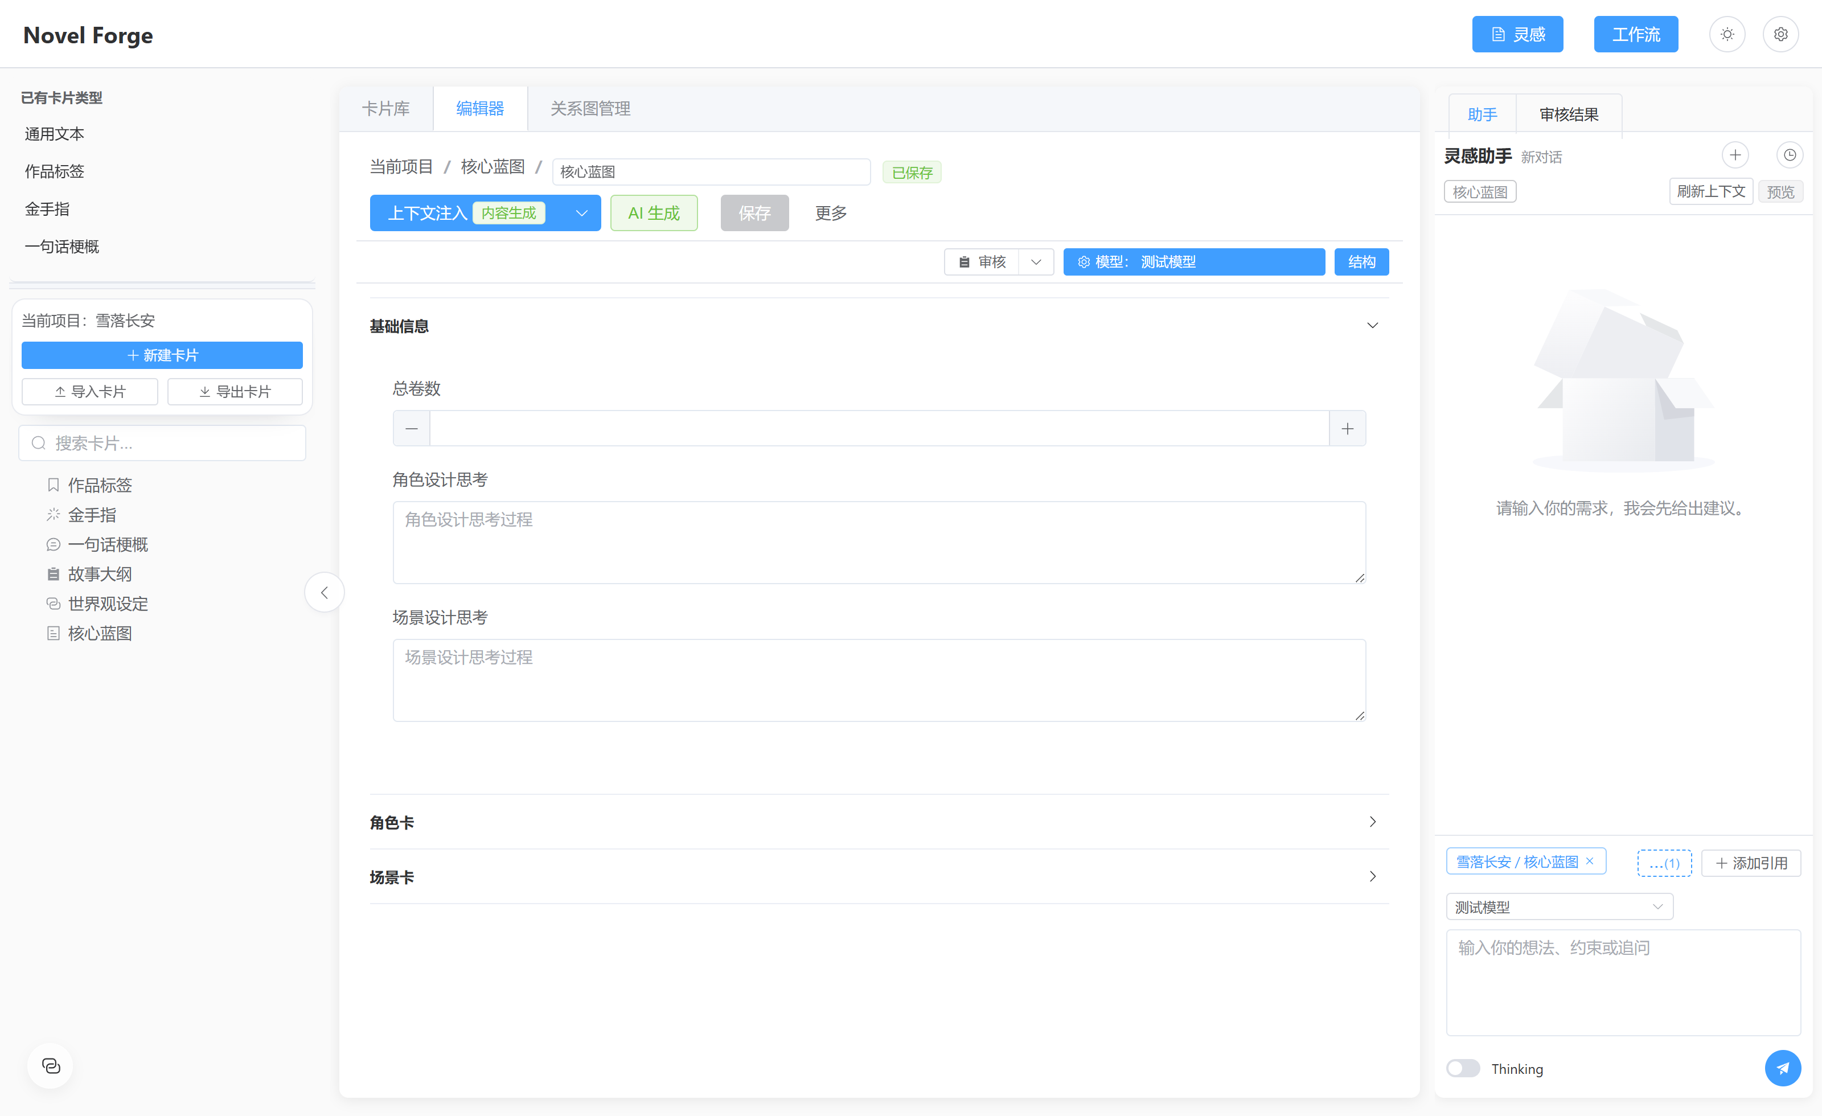Open 上下文注入 dropdown arrow
This screenshot has width=1822, height=1116.
point(582,213)
